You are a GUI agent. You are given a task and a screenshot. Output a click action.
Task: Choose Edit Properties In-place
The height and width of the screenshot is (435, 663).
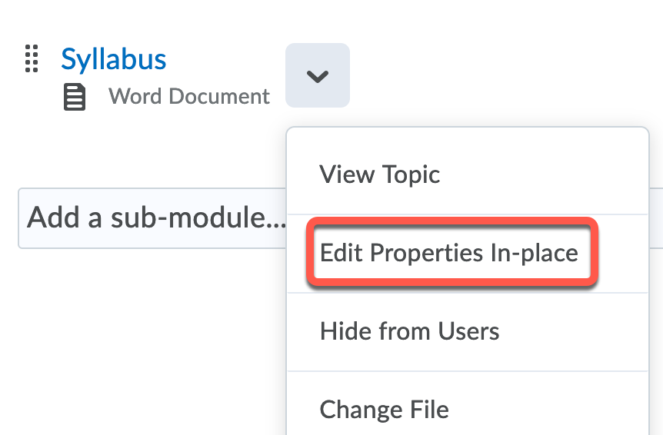tap(449, 253)
